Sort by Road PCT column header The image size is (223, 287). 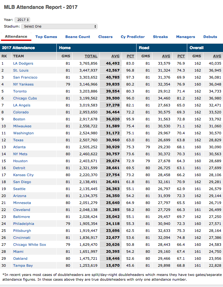click(x=181, y=56)
